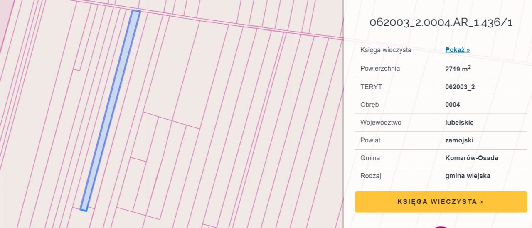Click the Województwo row label
The width and height of the screenshot is (532, 228).
coord(381,123)
